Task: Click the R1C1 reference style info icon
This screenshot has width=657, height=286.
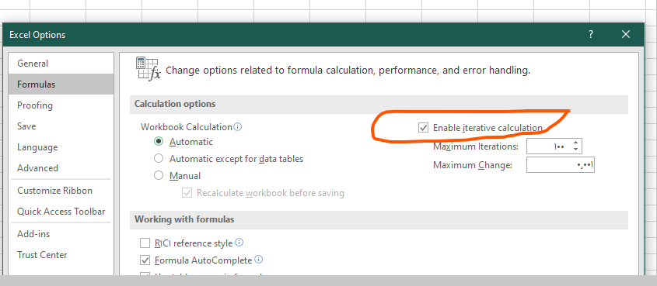Action: (x=239, y=242)
